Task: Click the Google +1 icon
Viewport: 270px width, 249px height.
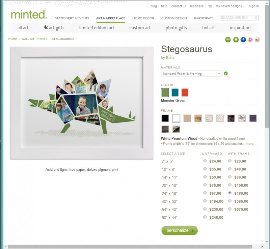Action: pos(257,39)
